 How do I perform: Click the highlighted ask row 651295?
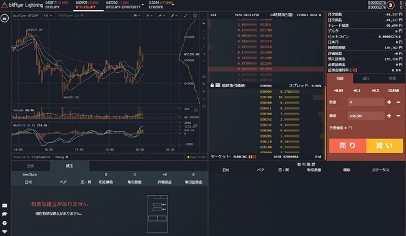(266, 69)
